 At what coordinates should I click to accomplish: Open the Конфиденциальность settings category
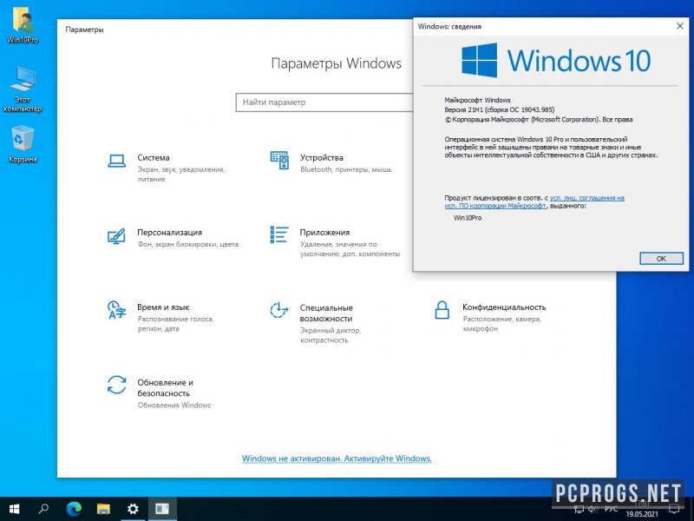[489, 317]
